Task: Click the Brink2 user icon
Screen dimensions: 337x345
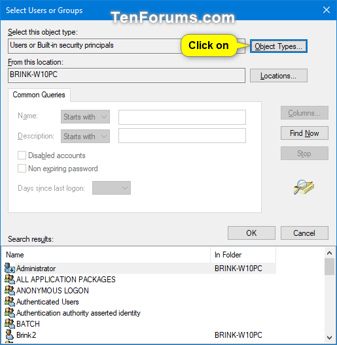Action: coord(10,335)
